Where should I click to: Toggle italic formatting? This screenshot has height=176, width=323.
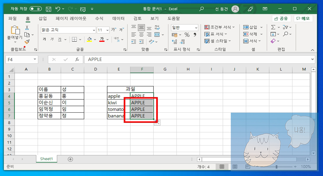tap(52, 39)
